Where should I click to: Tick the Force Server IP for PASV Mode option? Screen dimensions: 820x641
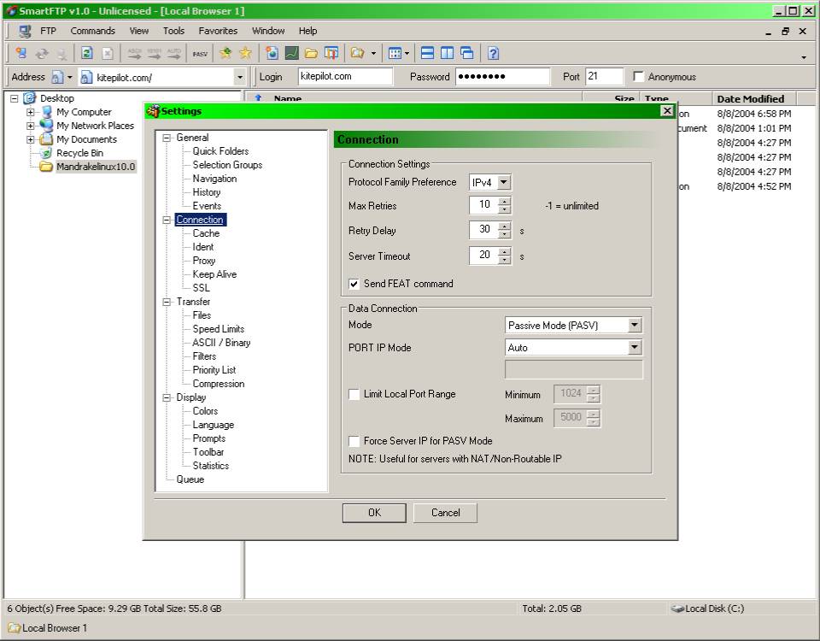pyautogui.click(x=354, y=442)
